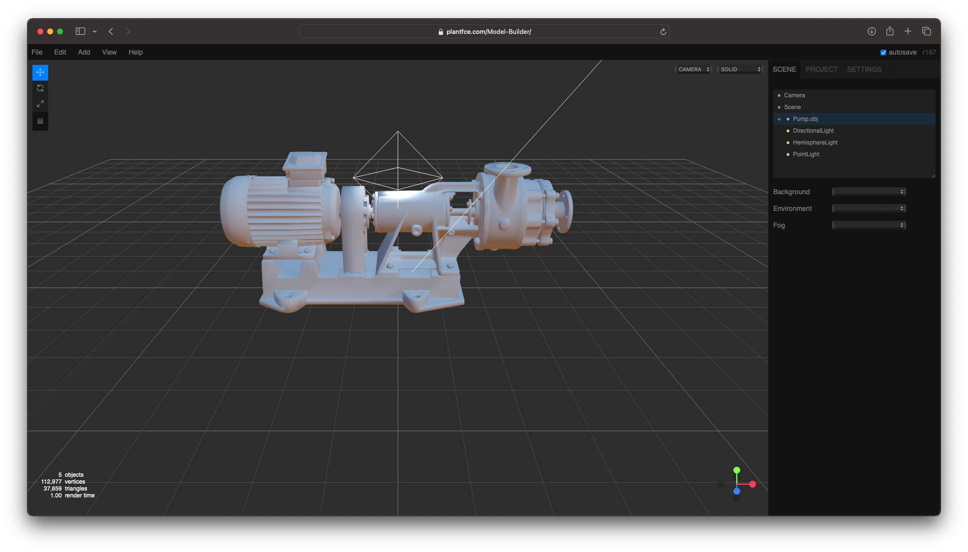
Task: Expand Pump.obj using the plus sign
Action: [x=779, y=119]
